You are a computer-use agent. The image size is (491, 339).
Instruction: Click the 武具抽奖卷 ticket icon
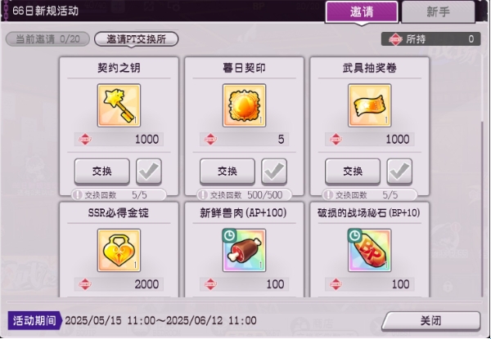[370, 105]
